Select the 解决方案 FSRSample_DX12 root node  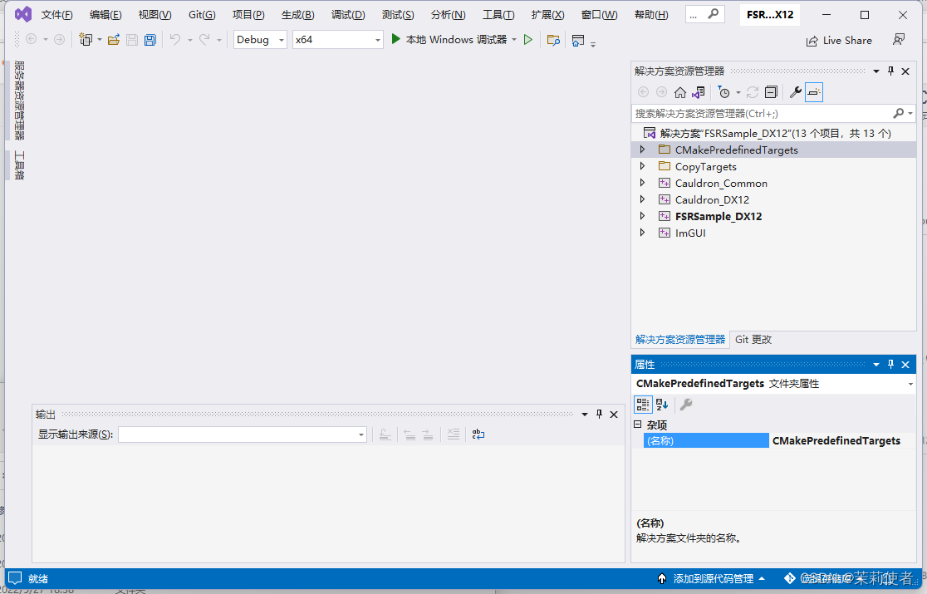pos(774,133)
